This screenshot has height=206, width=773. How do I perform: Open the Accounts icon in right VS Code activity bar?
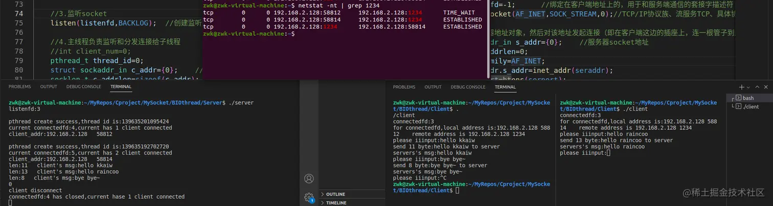309,178
